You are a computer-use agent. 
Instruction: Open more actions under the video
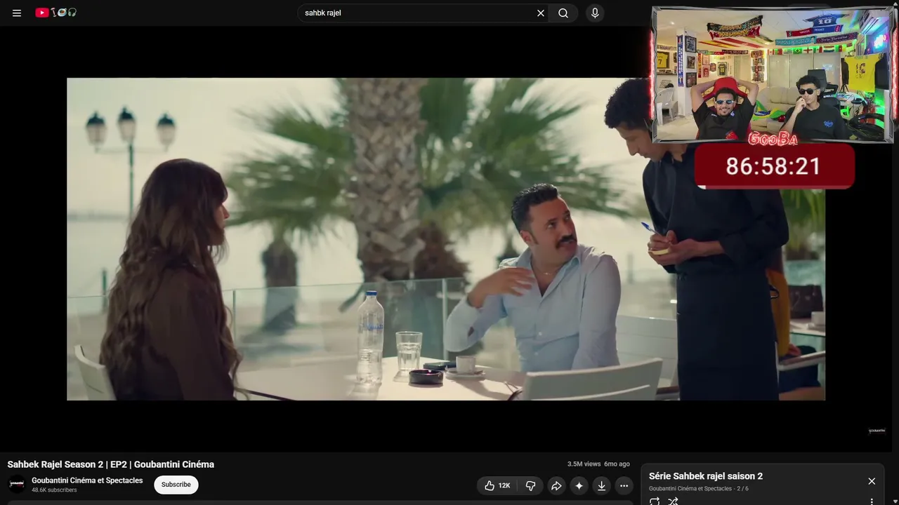[624, 485]
